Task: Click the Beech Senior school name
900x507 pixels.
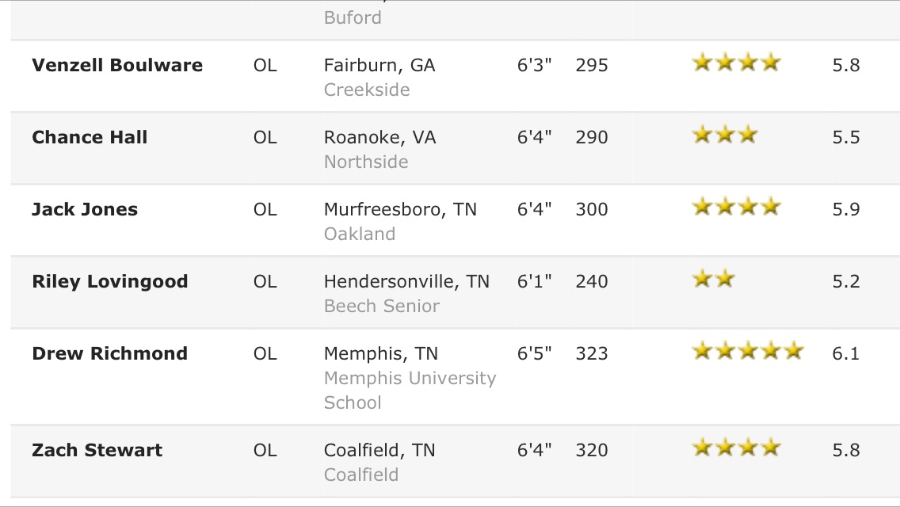Action: [382, 306]
